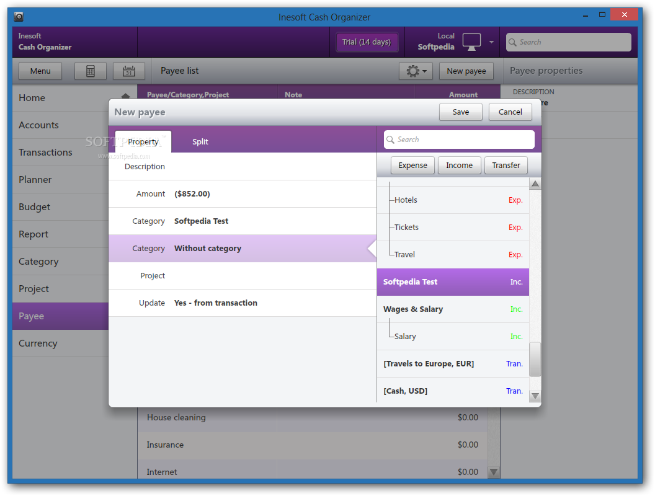
Task: Open Planner in sidebar
Action: [60, 180]
